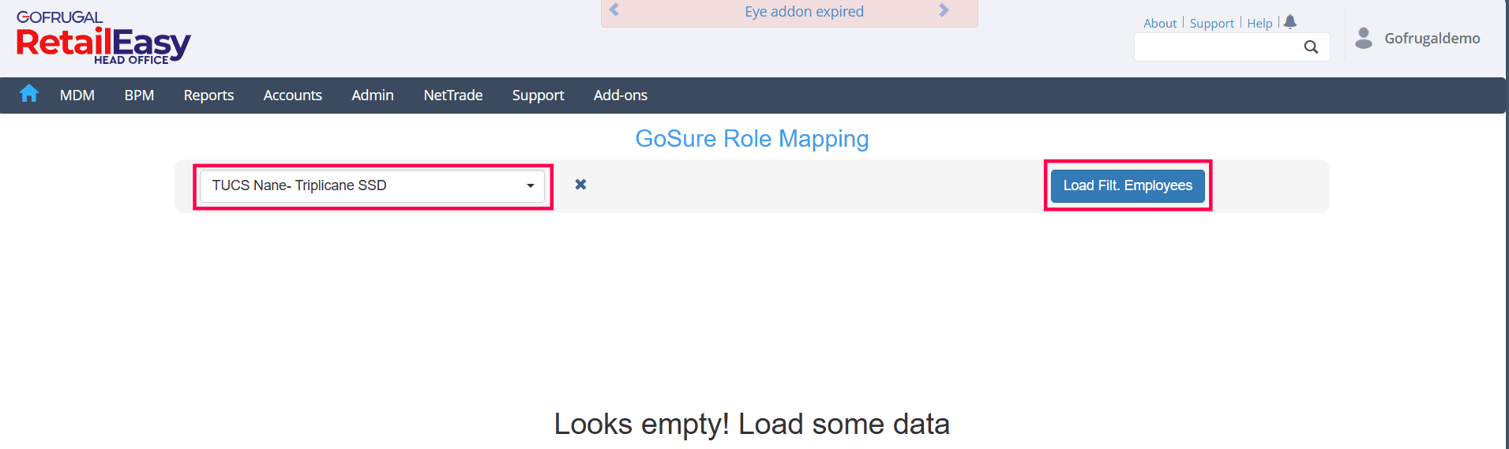Open the MDM menu
Screen dimensions: 1509x449
pos(77,95)
